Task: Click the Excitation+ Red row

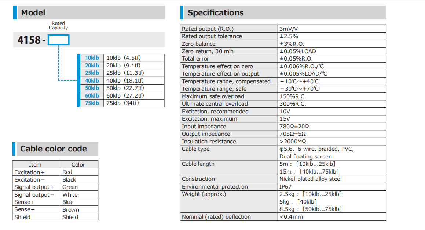Action: [x=55, y=172]
